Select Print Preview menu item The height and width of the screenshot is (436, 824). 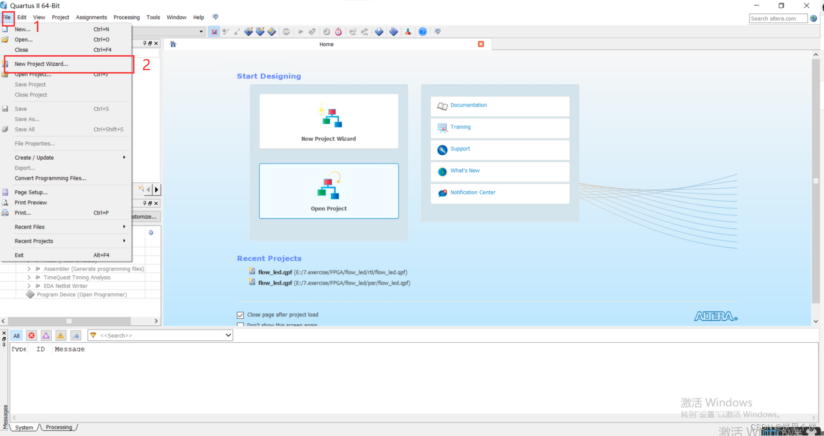coord(66,203)
